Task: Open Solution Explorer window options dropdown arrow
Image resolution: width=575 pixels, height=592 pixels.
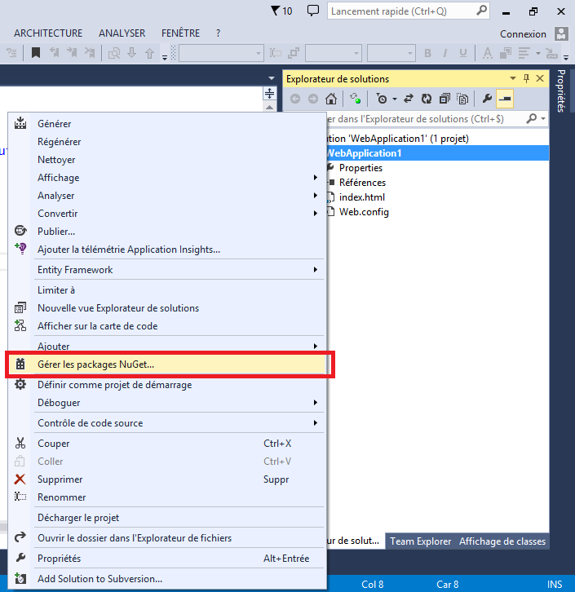Action: 513,78
